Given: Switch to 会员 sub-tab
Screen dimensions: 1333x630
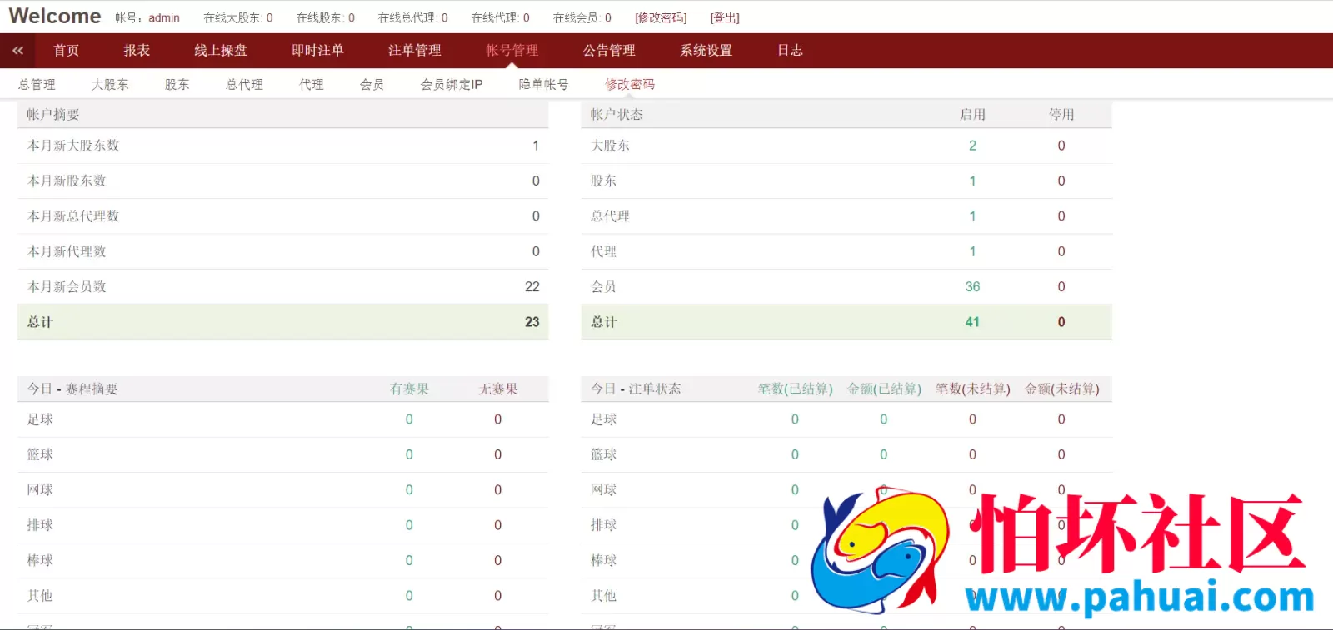Looking at the screenshot, I should pyautogui.click(x=372, y=85).
